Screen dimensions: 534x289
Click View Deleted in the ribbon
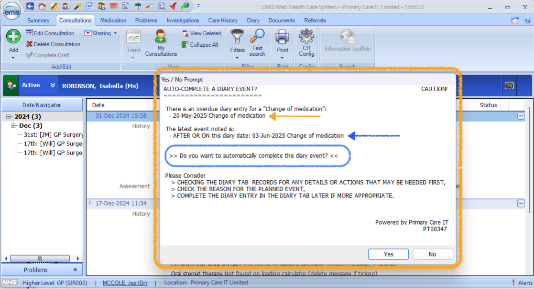[202, 33]
